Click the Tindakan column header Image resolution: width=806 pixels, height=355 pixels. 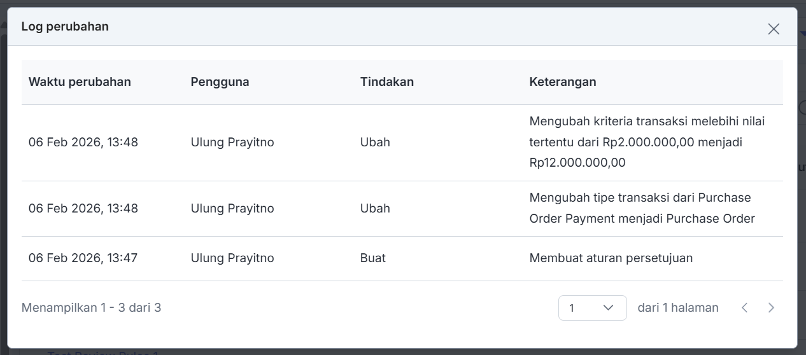pyautogui.click(x=387, y=82)
